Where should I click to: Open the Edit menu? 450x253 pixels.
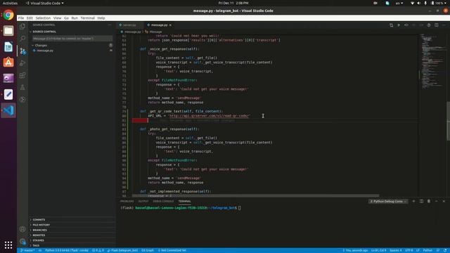30,18
